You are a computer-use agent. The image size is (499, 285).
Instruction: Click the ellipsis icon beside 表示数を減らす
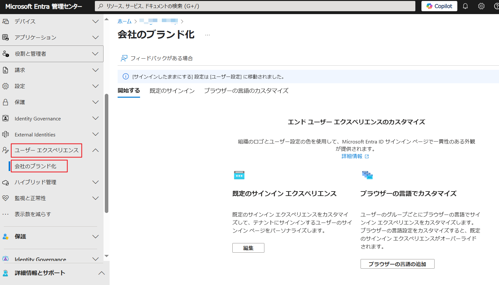5,214
